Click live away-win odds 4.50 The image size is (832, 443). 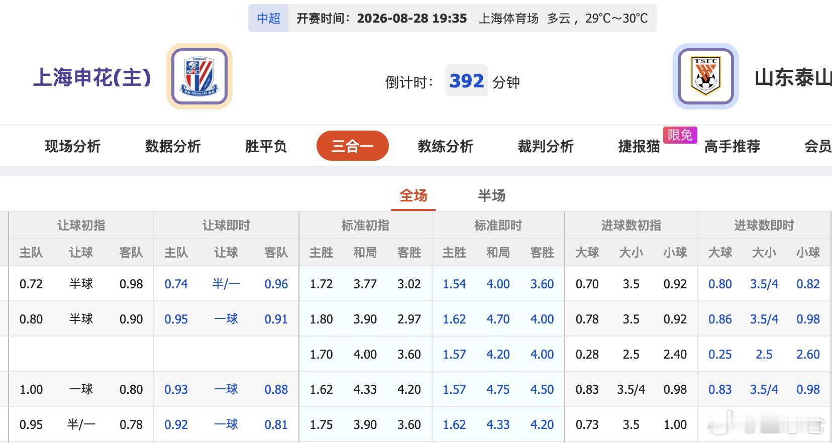pyautogui.click(x=542, y=389)
